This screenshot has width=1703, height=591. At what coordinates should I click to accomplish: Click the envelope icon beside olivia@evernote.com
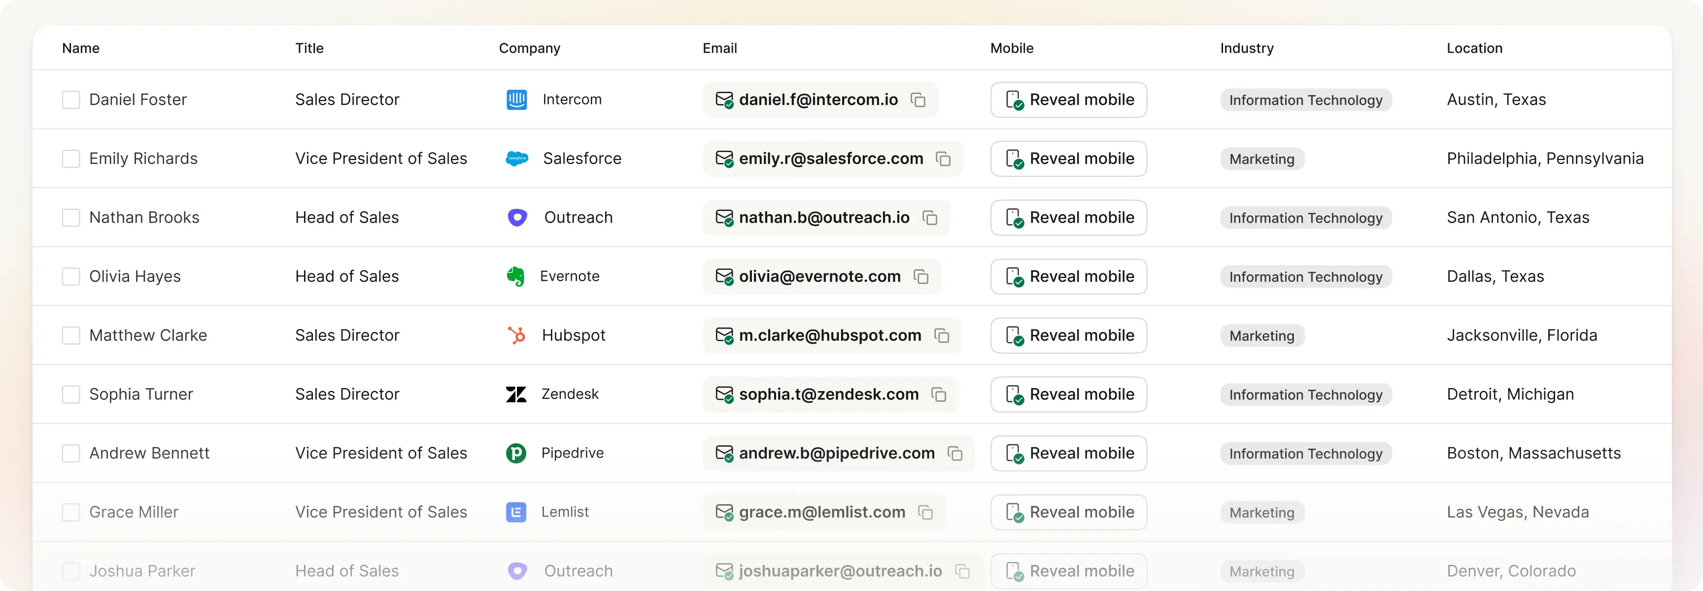(x=725, y=276)
